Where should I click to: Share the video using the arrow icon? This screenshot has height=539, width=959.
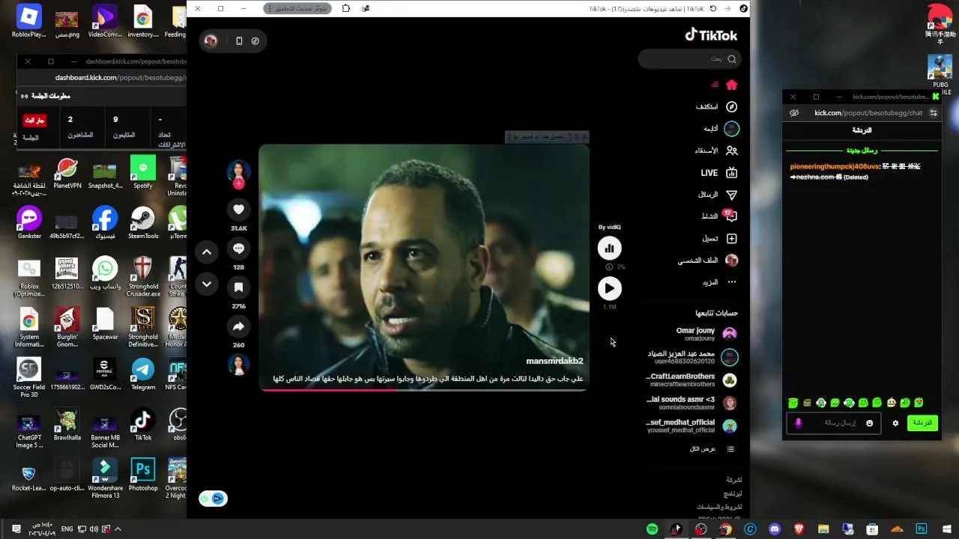pyautogui.click(x=238, y=326)
